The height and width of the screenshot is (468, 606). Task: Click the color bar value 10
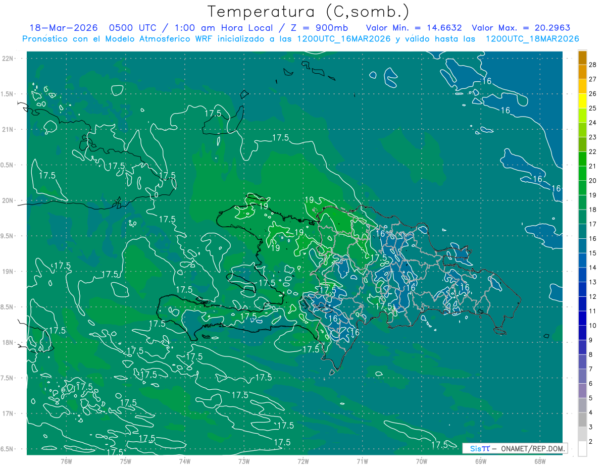[x=593, y=326]
